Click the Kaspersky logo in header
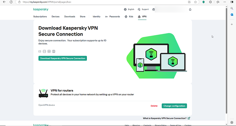 point(41,9)
